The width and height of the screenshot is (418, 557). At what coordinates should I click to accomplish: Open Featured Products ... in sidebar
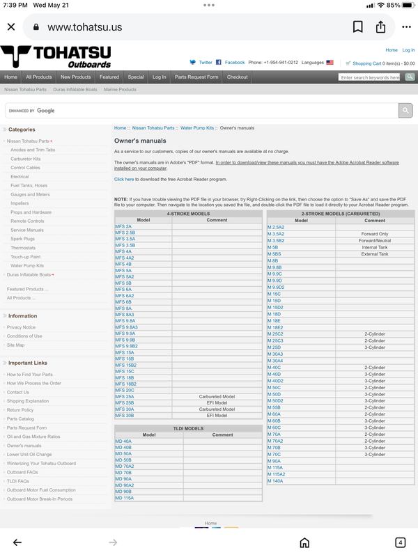[28, 289]
